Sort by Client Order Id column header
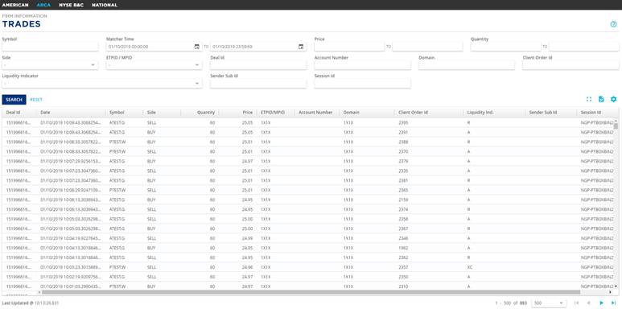The width and height of the screenshot is (622, 309). click(413, 113)
